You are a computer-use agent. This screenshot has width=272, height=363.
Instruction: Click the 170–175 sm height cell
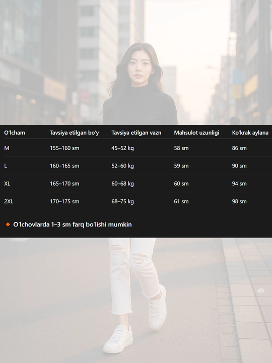(64, 201)
